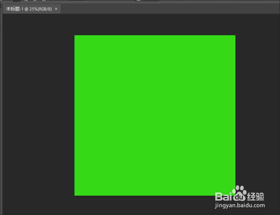Click the bottom-right corner of the green square
Image resolution: width=280 pixels, height=215 pixels.
[235, 195]
